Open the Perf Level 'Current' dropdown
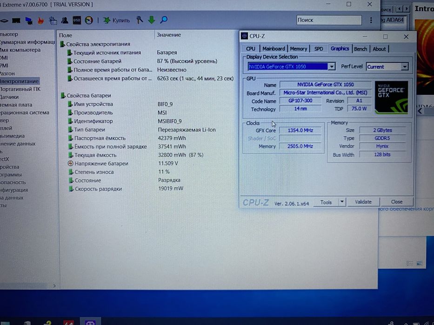The width and height of the screenshot is (434, 325). point(405,66)
